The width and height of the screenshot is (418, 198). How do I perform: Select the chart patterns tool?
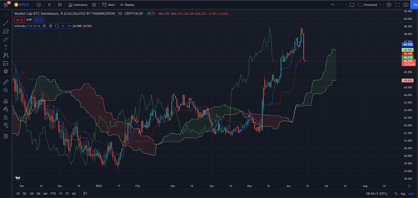[6, 55]
